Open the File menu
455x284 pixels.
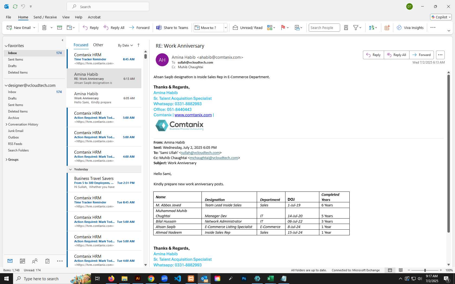(8, 17)
